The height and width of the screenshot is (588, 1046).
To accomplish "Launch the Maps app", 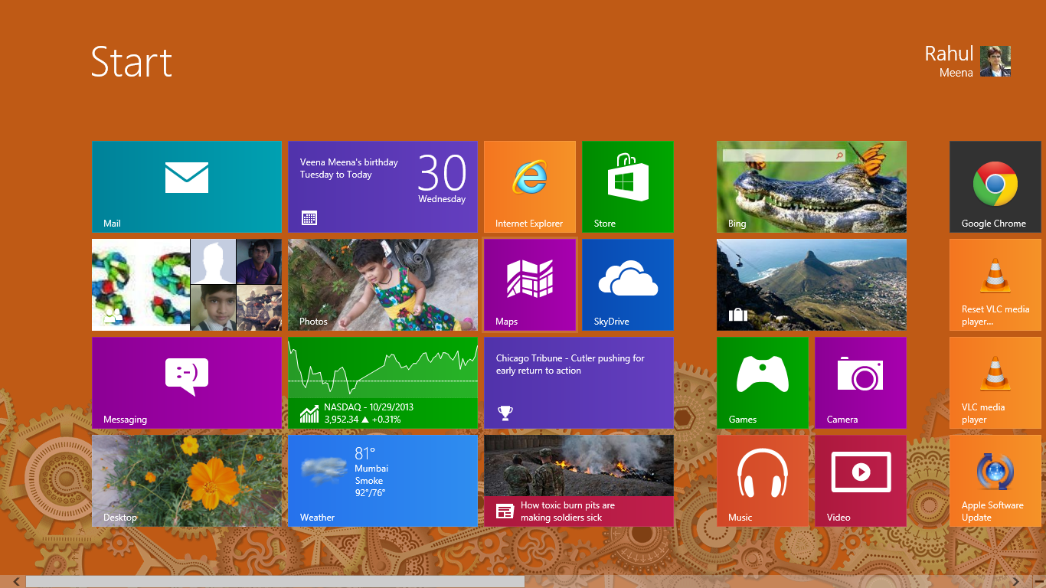I will click(x=529, y=284).
